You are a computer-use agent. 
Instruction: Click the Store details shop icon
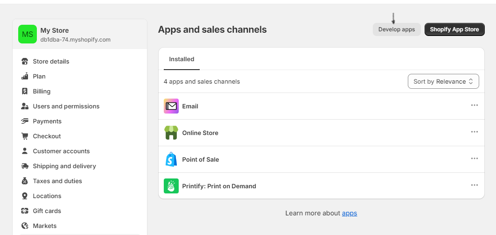(x=25, y=62)
